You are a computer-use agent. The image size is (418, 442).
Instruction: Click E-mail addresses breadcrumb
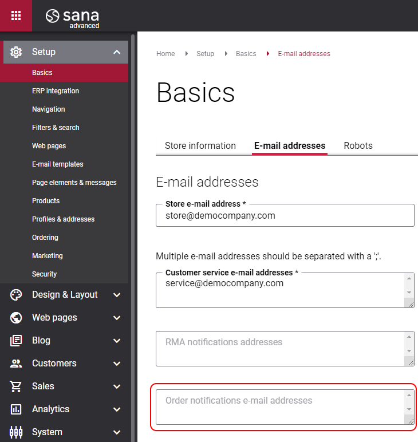pos(304,54)
